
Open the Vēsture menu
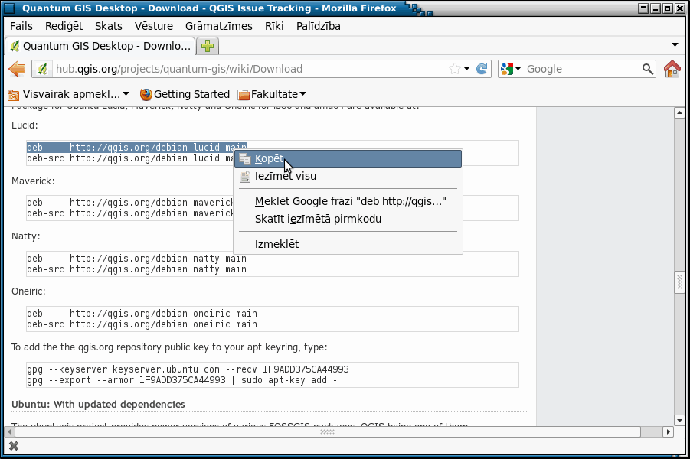[154, 26]
